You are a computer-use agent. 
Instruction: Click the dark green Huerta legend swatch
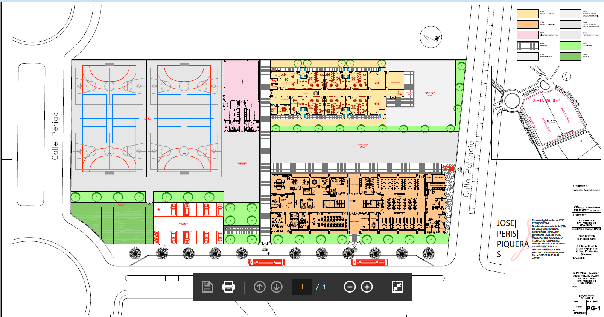tap(570, 56)
